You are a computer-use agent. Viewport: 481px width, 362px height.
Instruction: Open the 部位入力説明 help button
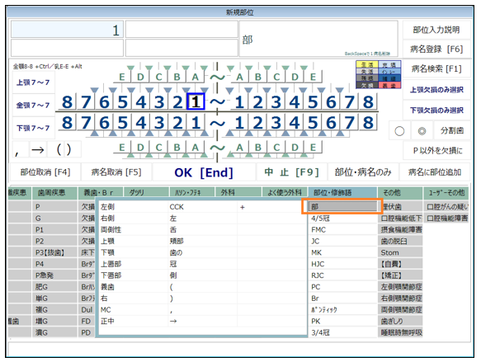click(436, 30)
